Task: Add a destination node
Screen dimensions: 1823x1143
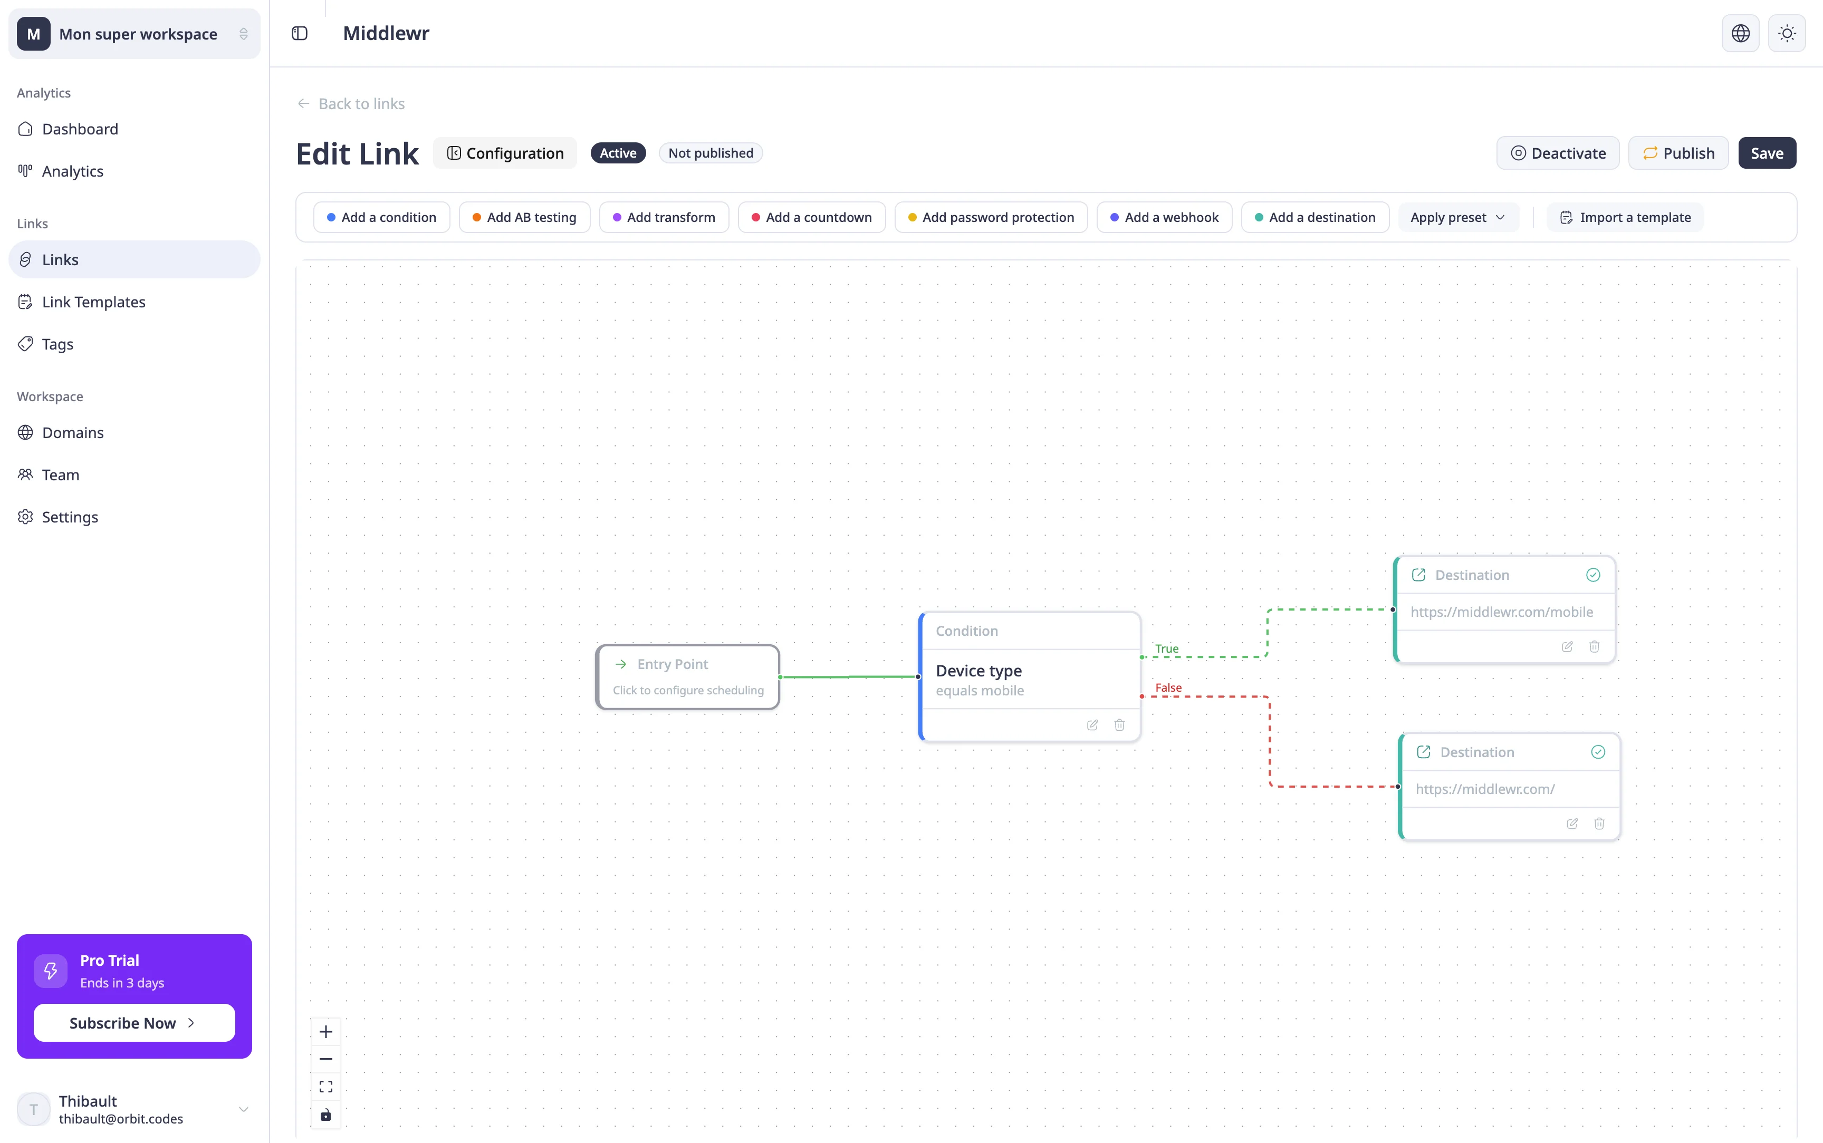Action: 1316,218
